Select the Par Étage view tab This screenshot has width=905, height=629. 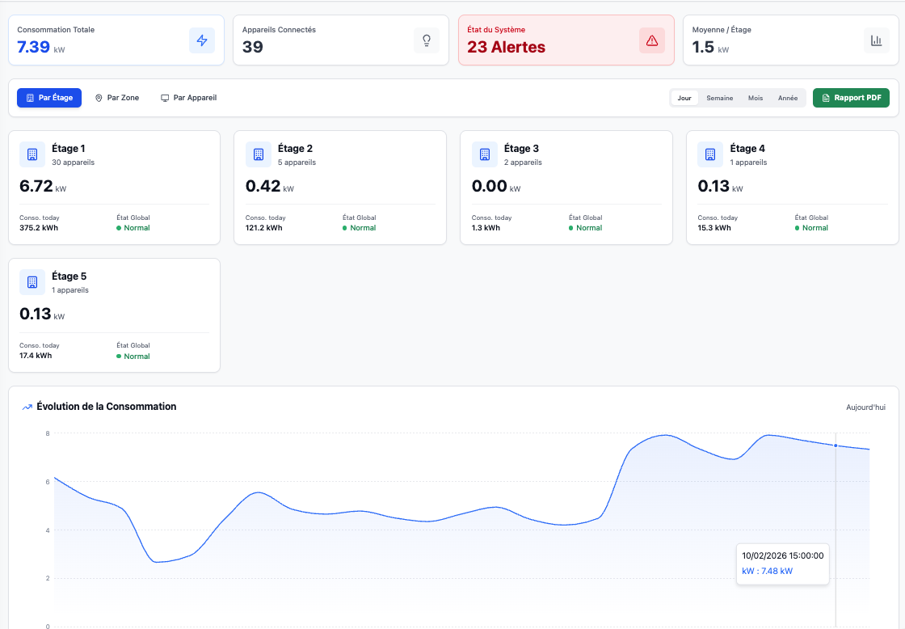click(49, 98)
